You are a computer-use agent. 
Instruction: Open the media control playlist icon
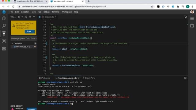click(x=183, y=7)
